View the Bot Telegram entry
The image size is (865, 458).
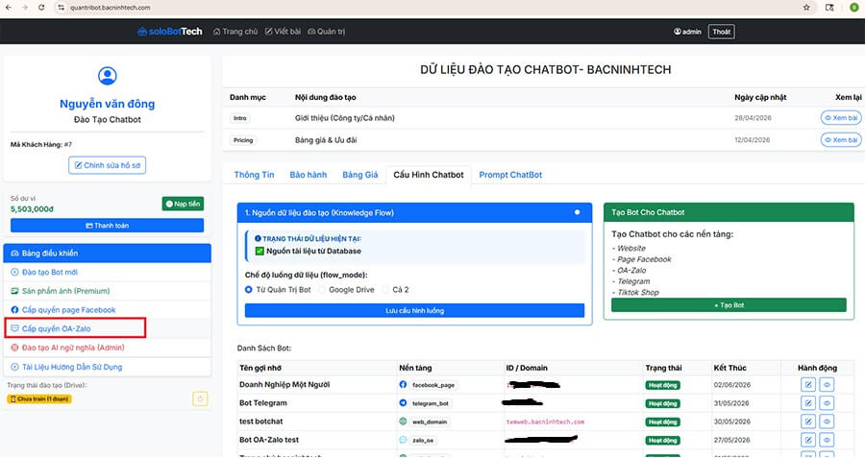[827, 403]
